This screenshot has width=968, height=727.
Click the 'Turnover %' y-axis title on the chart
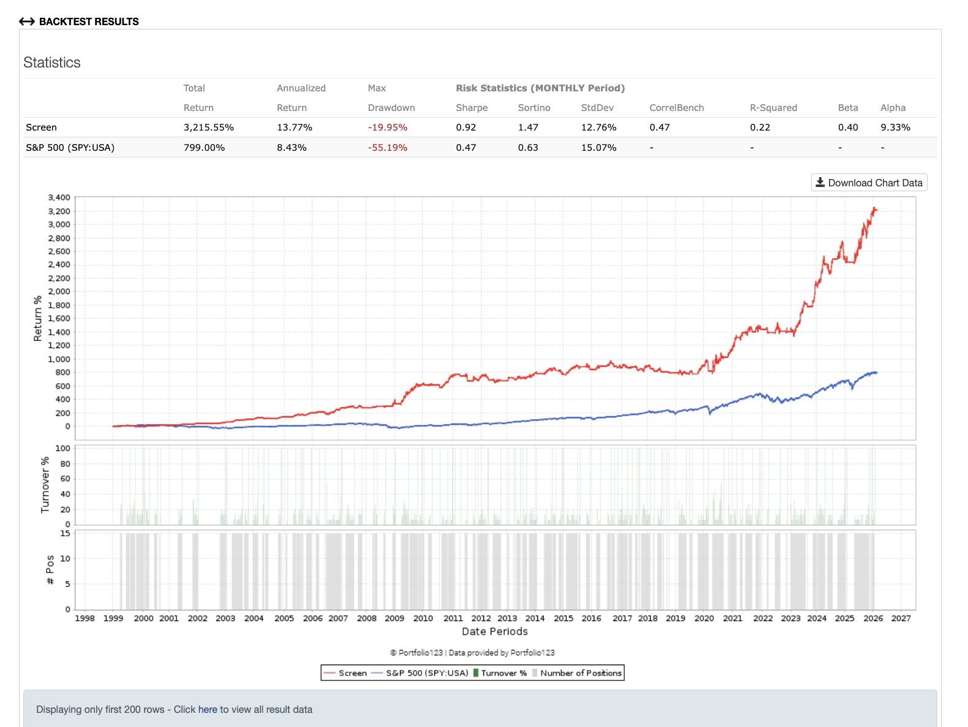point(45,485)
